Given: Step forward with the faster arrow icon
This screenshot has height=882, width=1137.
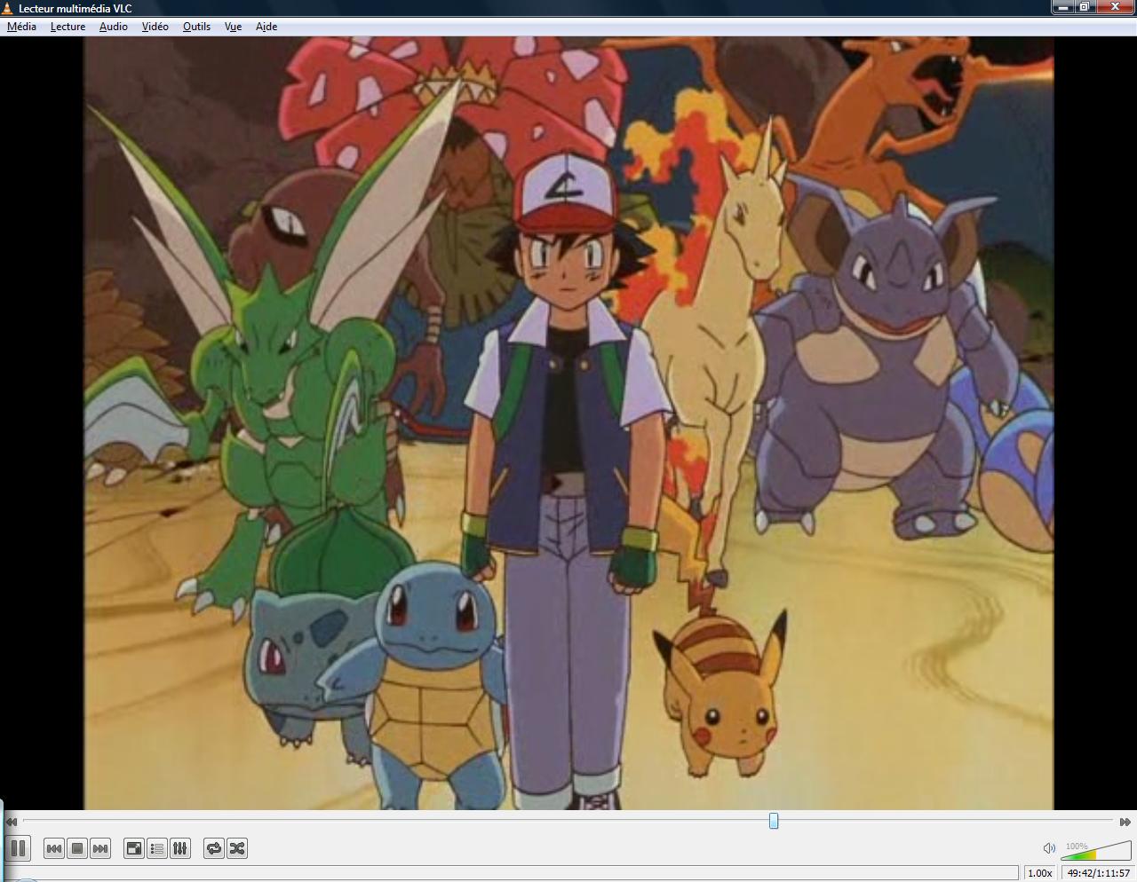Looking at the screenshot, I should [1125, 822].
